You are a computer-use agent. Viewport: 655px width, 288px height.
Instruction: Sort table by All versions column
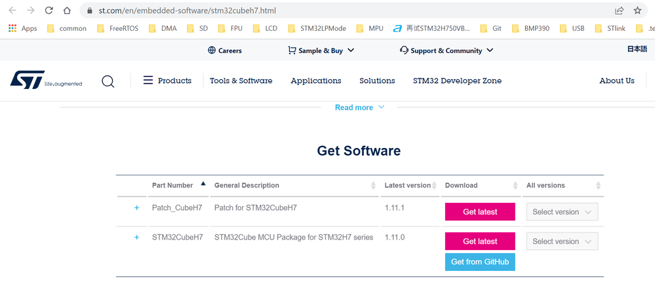tap(563, 185)
